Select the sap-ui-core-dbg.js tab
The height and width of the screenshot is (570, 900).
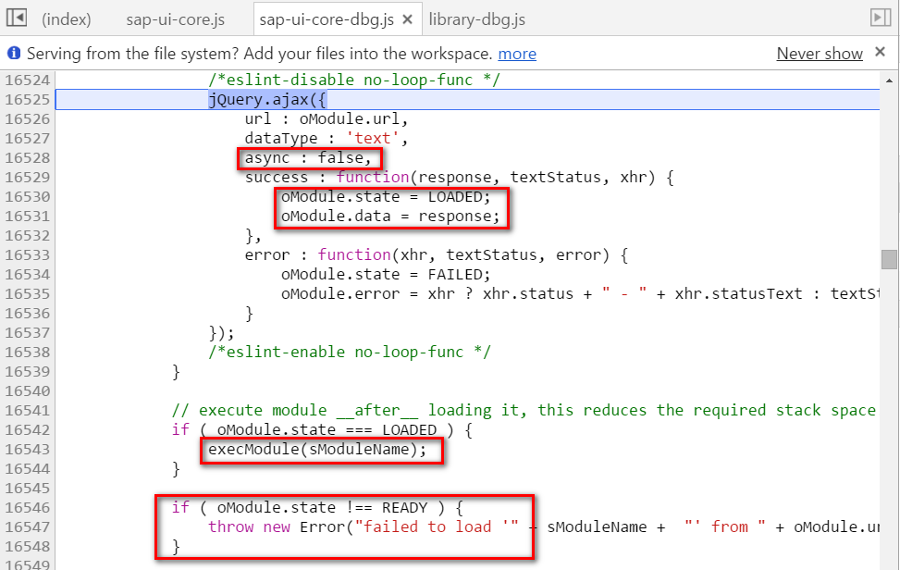[x=327, y=19]
